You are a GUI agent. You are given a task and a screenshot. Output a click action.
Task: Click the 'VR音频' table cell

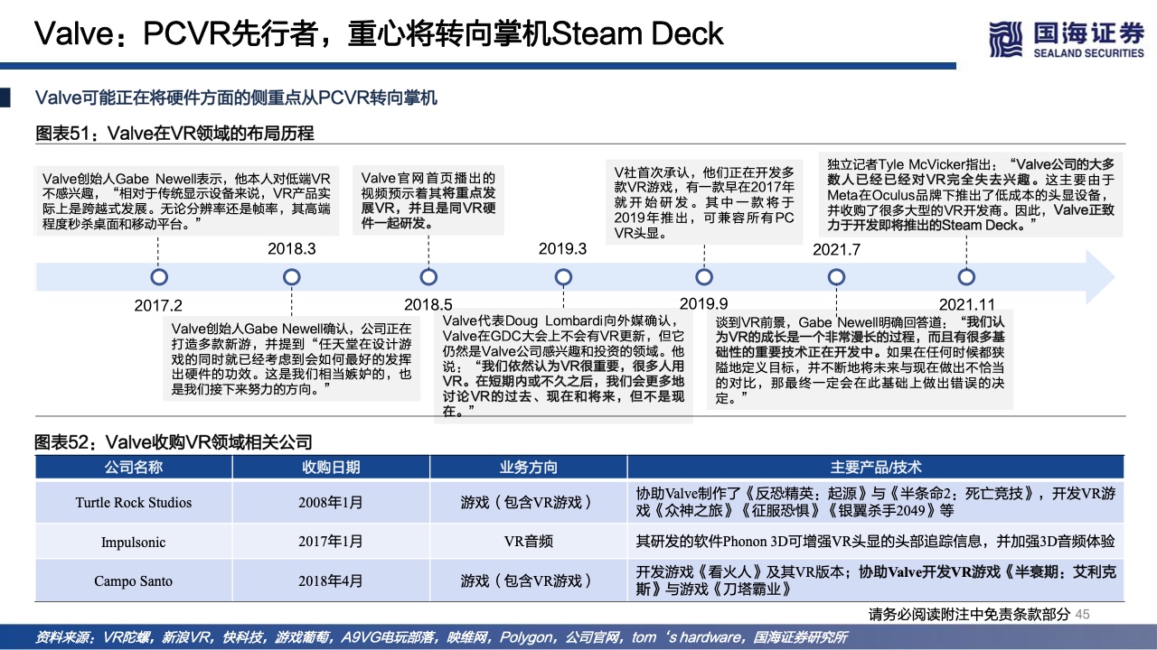point(529,542)
